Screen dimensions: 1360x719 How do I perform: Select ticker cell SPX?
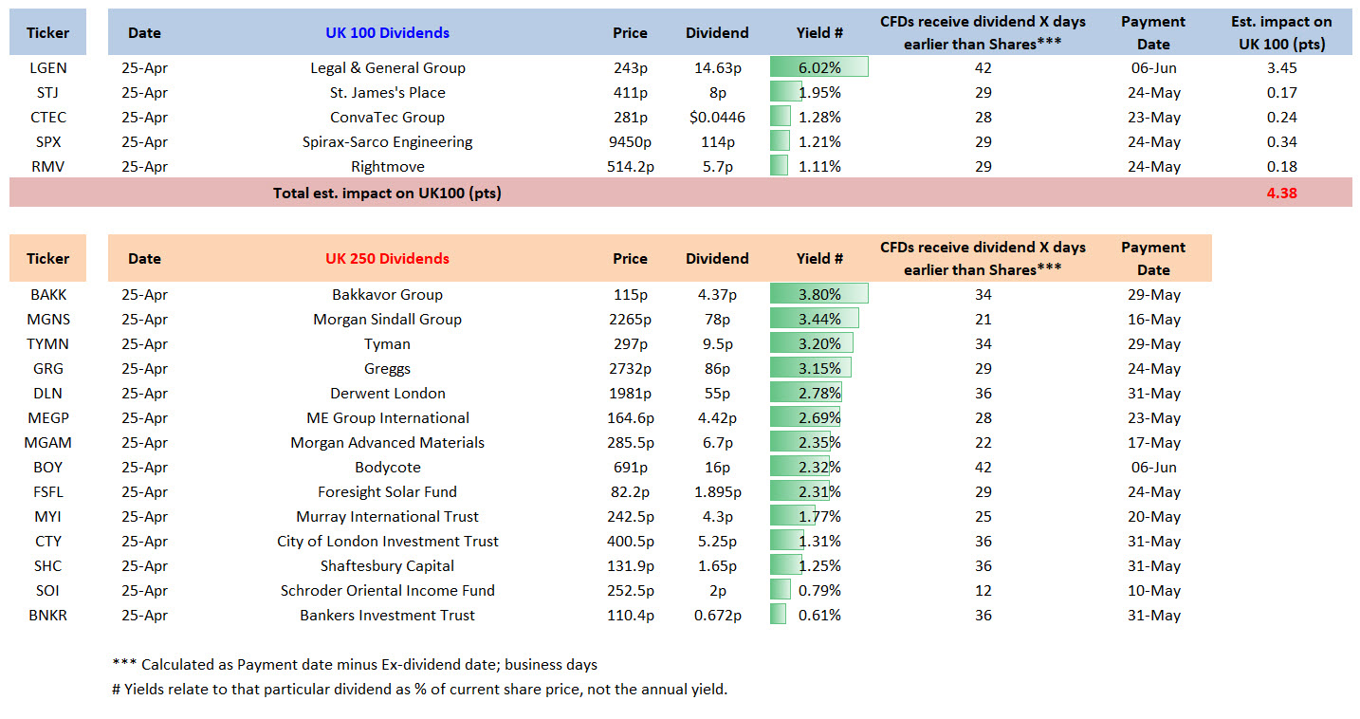click(47, 141)
